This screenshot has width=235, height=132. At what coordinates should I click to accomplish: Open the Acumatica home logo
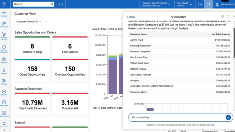[4, 4]
